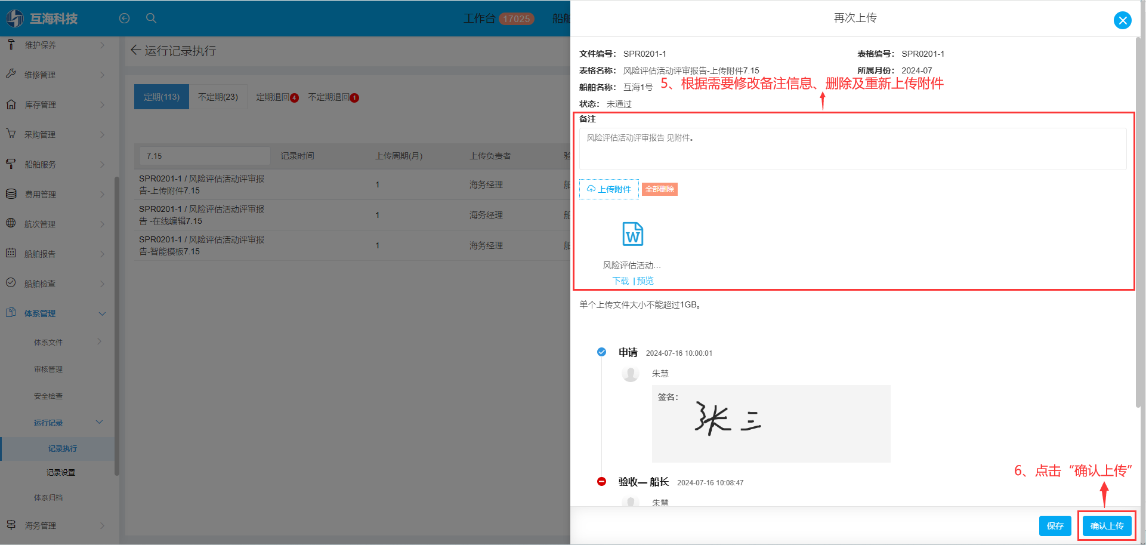
Task: Click the 记录时间 column header
Action: click(297, 156)
